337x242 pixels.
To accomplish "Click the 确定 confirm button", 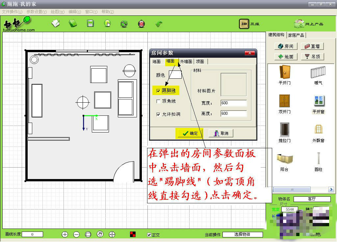I will click(189, 133).
